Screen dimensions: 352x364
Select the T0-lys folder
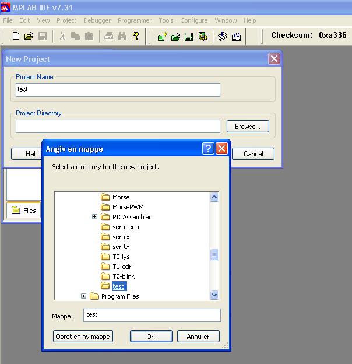pyautogui.click(x=115, y=257)
